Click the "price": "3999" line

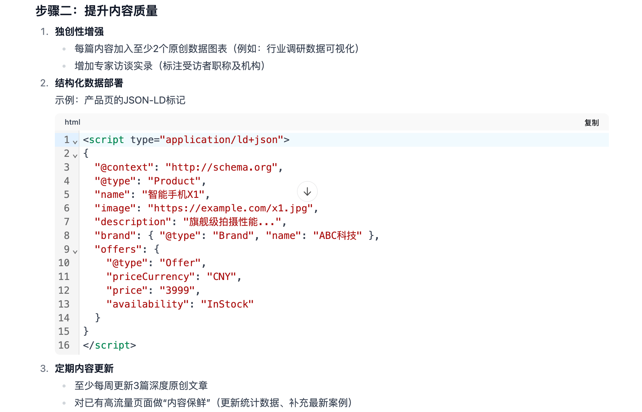pos(153,290)
